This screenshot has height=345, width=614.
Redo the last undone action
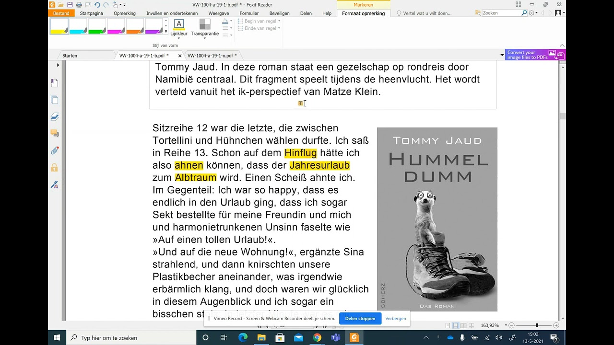pyautogui.click(x=105, y=5)
